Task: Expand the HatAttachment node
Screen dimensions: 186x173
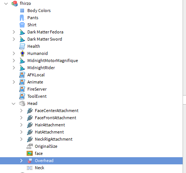Action: 21,132
